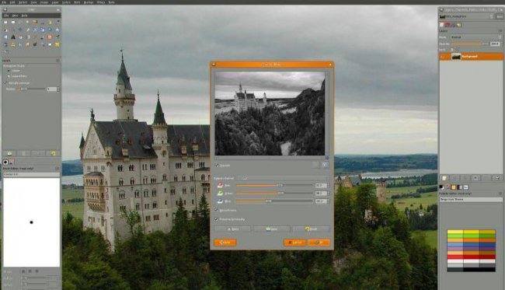Open Help menu in toolbox window

[x=25, y=15]
